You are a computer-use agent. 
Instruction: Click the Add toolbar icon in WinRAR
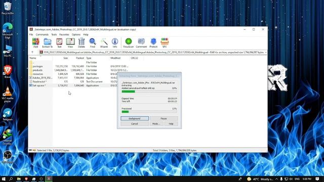click(35, 42)
